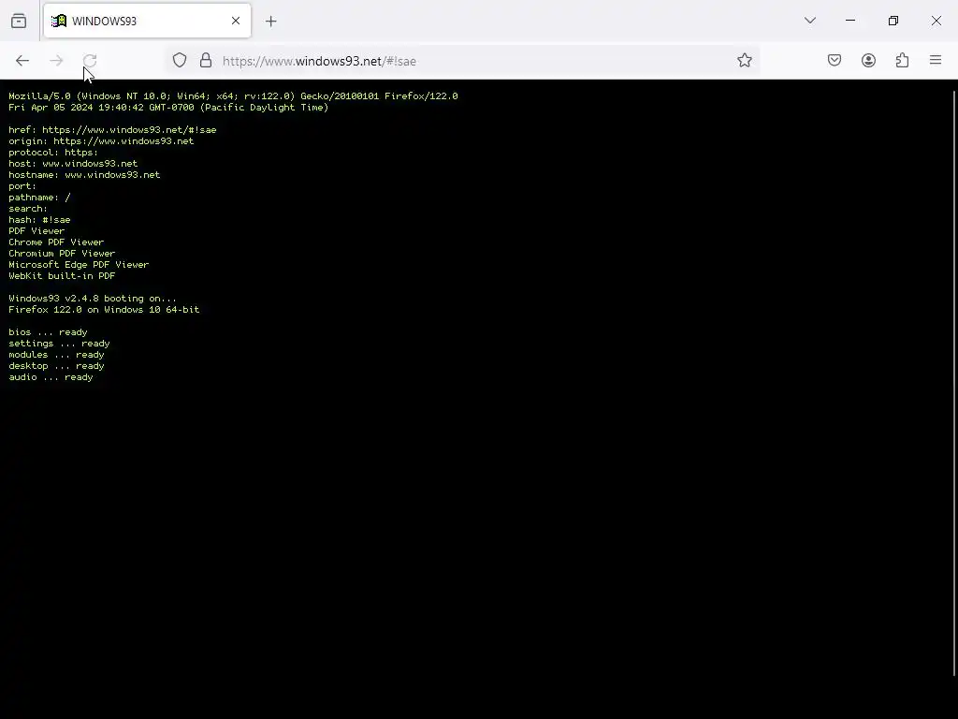Click the 'port:' line
The width and height of the screenshot is (958, 719).
[x=22, y=186]
